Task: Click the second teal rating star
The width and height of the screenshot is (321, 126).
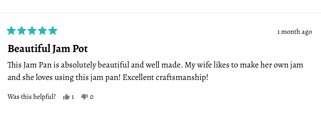Action: pyautogui.click(x=22, y=31)
